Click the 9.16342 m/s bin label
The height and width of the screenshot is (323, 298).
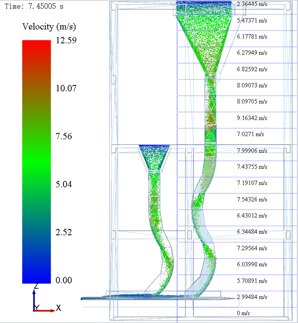click(x=252, y=118)
